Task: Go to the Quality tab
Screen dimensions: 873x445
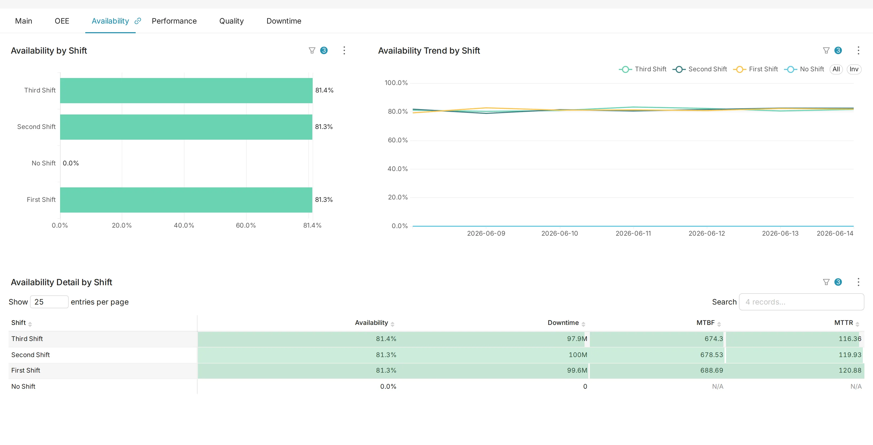Action: [231, 21]
